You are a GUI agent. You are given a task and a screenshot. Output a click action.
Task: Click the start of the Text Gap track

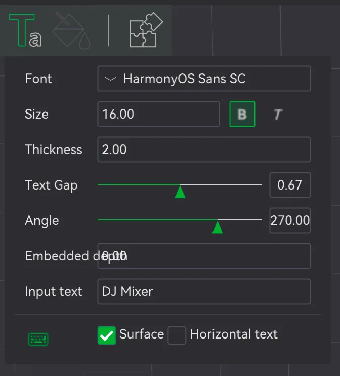click(x=99, y=184)
